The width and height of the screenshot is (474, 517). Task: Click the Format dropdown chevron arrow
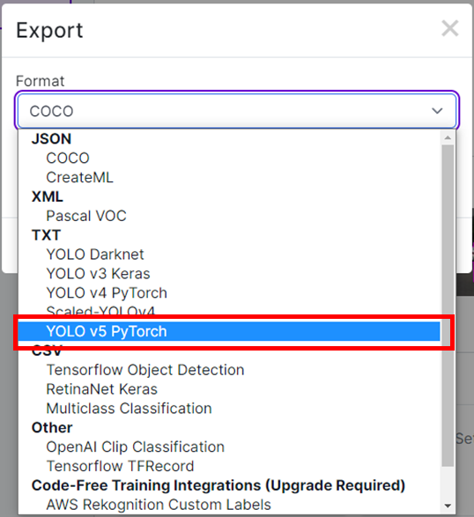click(437, 111)
